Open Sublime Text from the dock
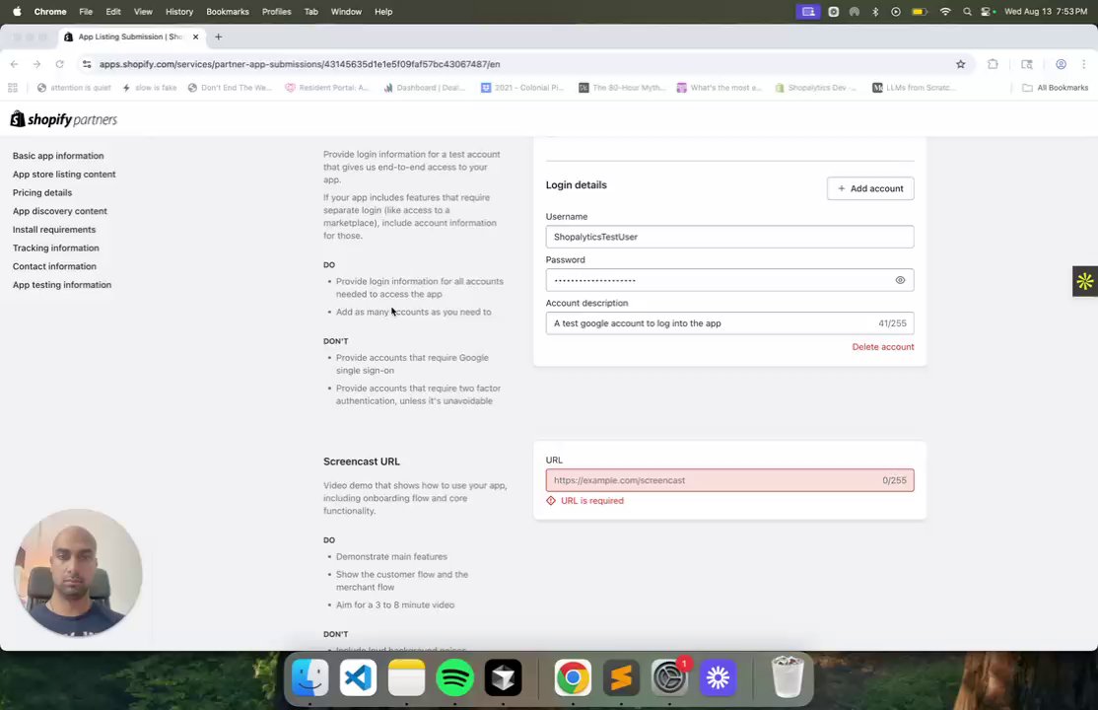The height and width of the screenshot is (710, 1098). coord(621,677)
